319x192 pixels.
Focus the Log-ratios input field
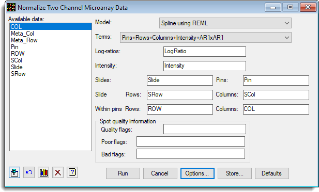[204, 52]
